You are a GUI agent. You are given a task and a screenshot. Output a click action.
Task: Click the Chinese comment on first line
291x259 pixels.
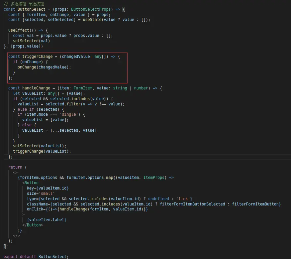click(x=24, y=4)
